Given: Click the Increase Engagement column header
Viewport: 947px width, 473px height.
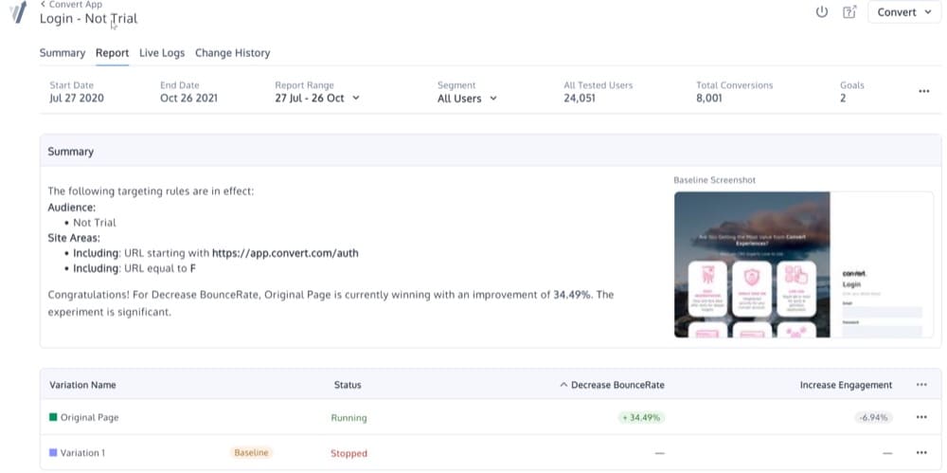Looking at the screenshot, I should [x=846, y=385].
